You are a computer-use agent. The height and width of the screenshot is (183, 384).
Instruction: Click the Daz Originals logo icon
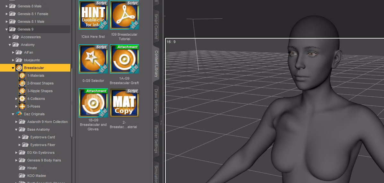[19, 114]
